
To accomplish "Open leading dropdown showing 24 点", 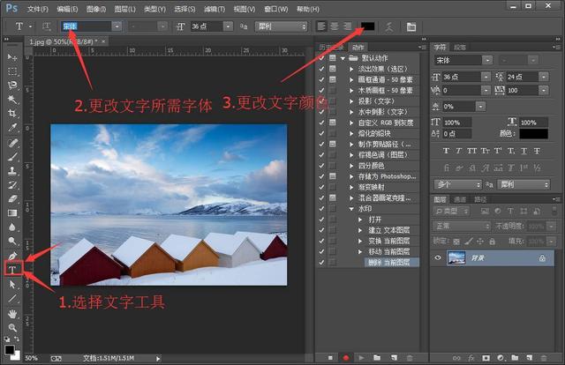I will [544, 77].
